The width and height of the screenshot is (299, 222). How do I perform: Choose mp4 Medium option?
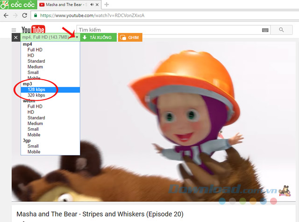click(x=50, y=67)
